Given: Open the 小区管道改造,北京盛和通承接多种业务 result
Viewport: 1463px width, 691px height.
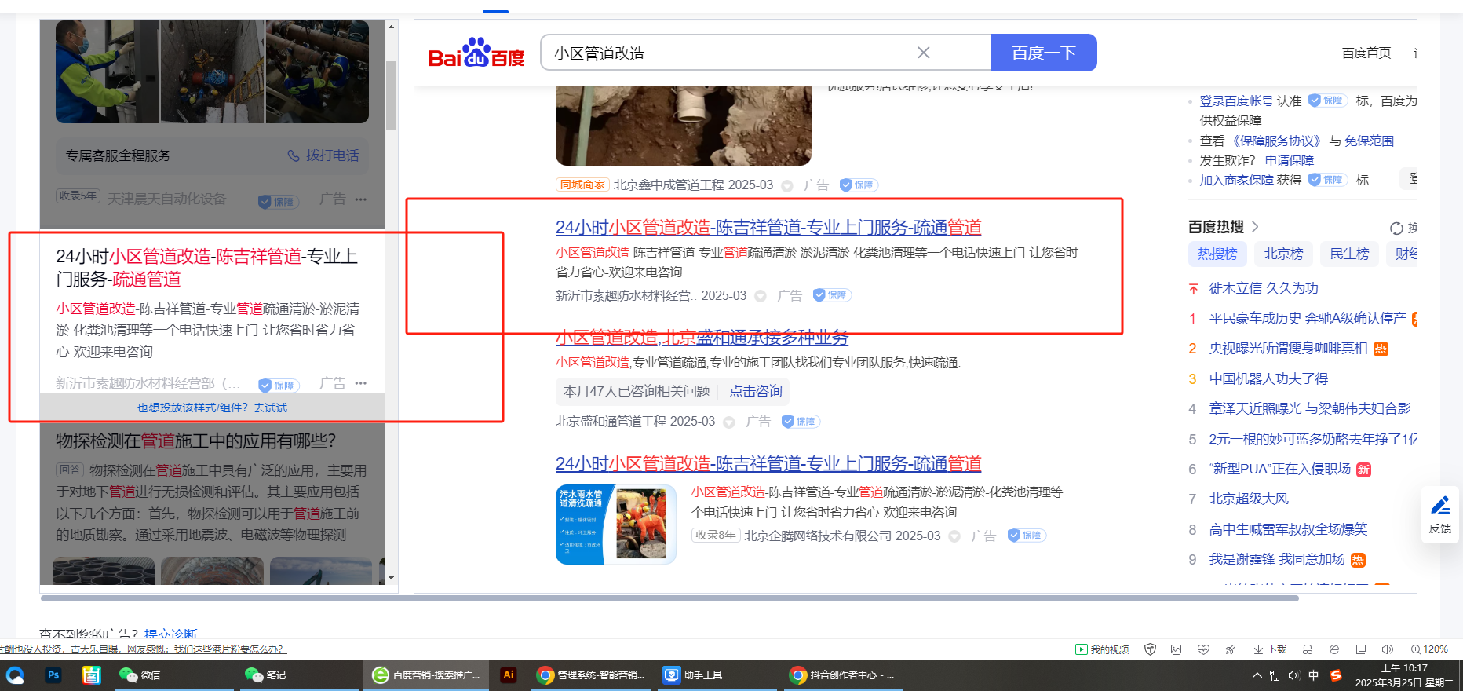Looking at the screenshot, I should tap(702, 338).
